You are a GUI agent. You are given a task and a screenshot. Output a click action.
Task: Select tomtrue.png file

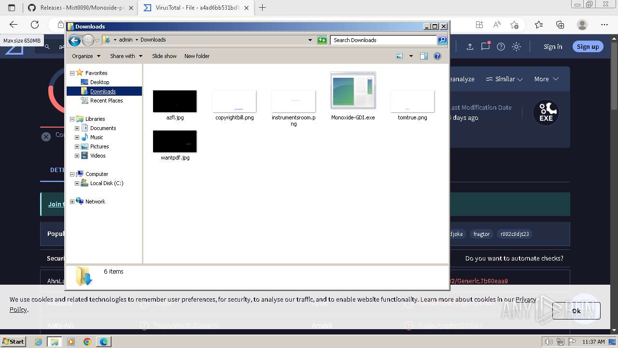coord(412,105)
